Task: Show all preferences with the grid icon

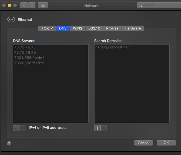Action: click(43, 5)
